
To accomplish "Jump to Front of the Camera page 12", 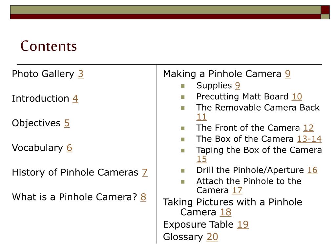I will click(x=308, y=128).
